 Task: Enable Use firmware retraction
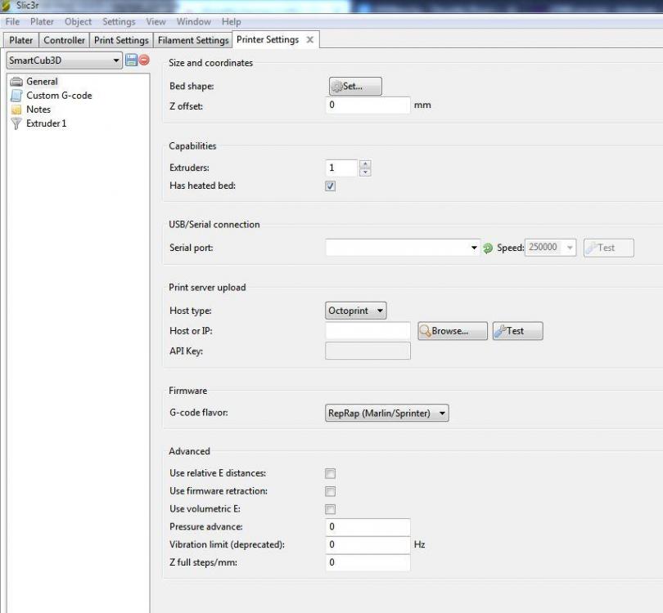point(330,491)
